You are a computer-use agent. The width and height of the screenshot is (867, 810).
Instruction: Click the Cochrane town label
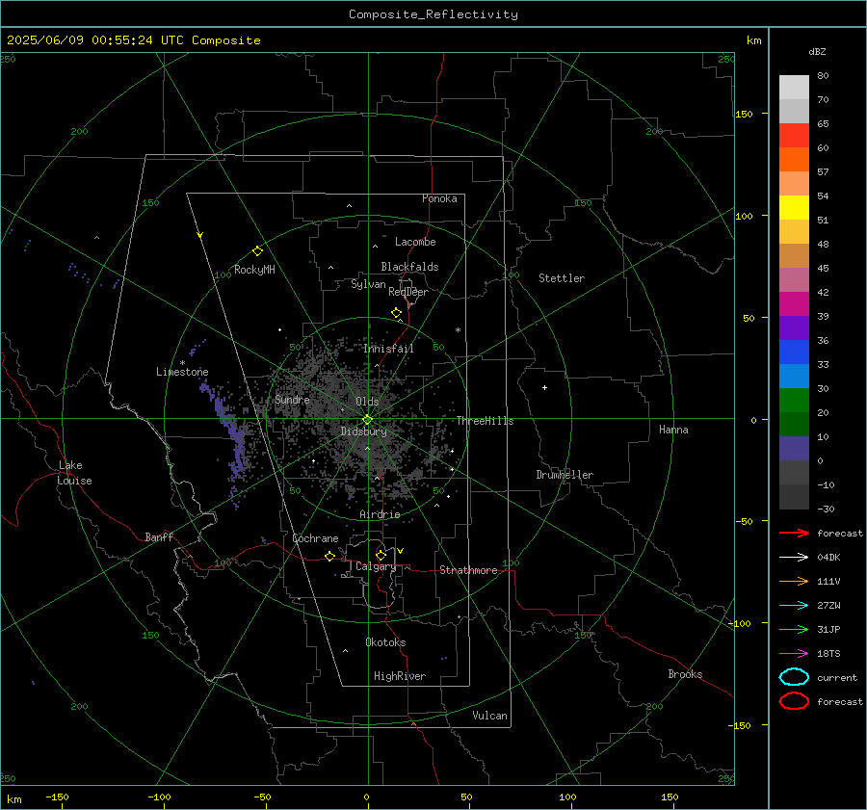pyautogui.click(x=315, y=538)
